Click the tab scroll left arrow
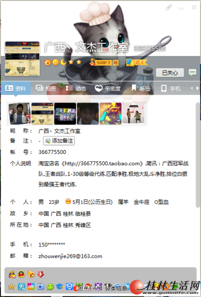Viewport: 201px width, 297px height. tap(192, 88)
